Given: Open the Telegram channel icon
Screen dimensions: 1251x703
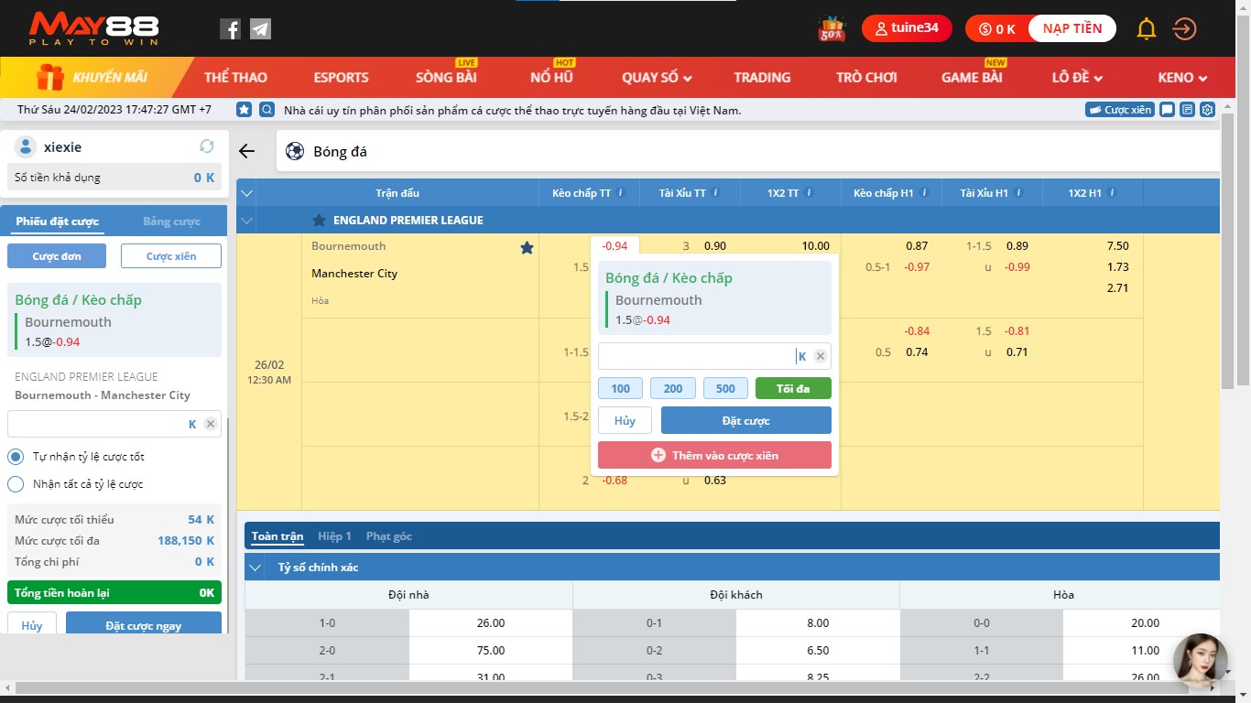Looking at the screenshot, I should point(260,29).
